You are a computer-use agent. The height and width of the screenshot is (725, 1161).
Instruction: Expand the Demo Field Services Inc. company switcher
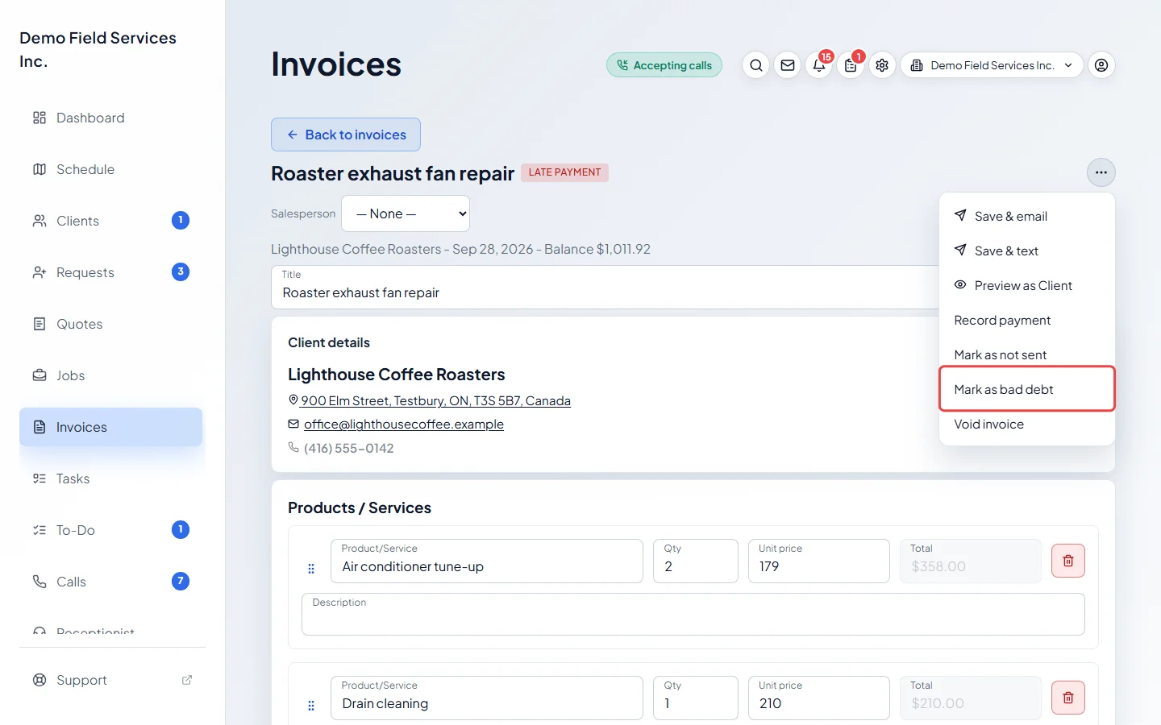point(992,65)
